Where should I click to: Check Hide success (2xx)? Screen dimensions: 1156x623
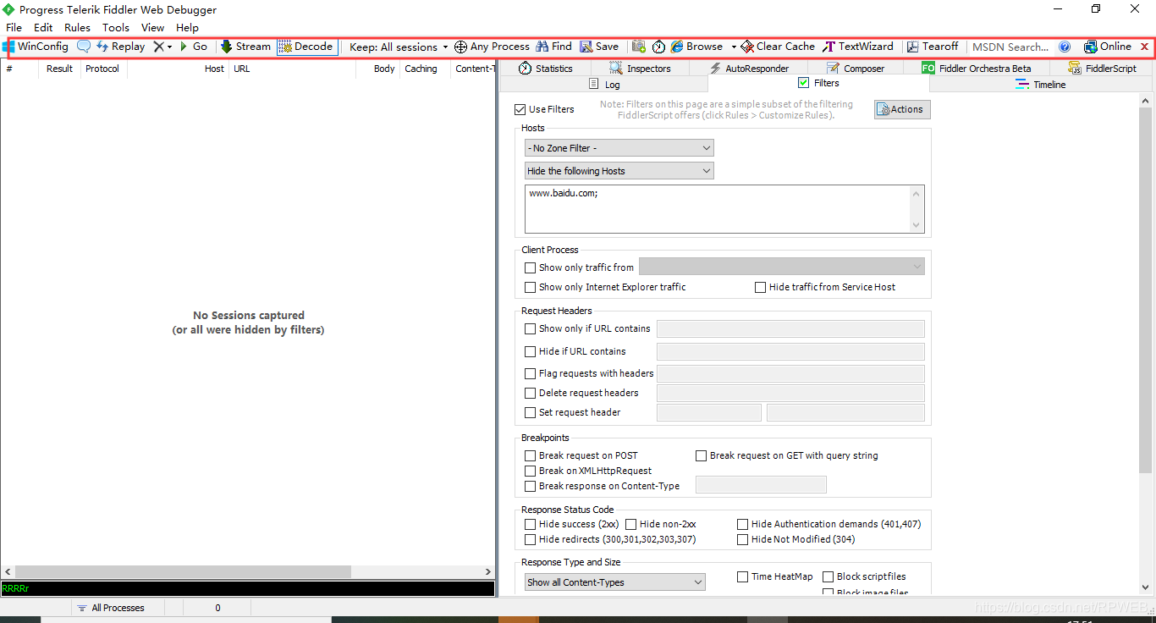[531, 524]
